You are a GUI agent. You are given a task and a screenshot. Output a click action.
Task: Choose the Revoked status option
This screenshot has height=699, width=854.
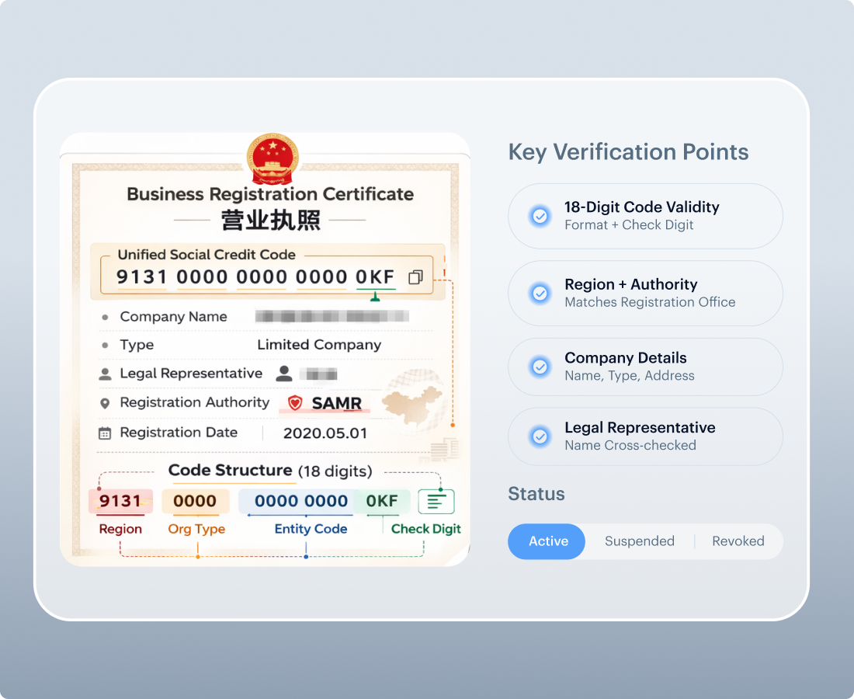738,541
